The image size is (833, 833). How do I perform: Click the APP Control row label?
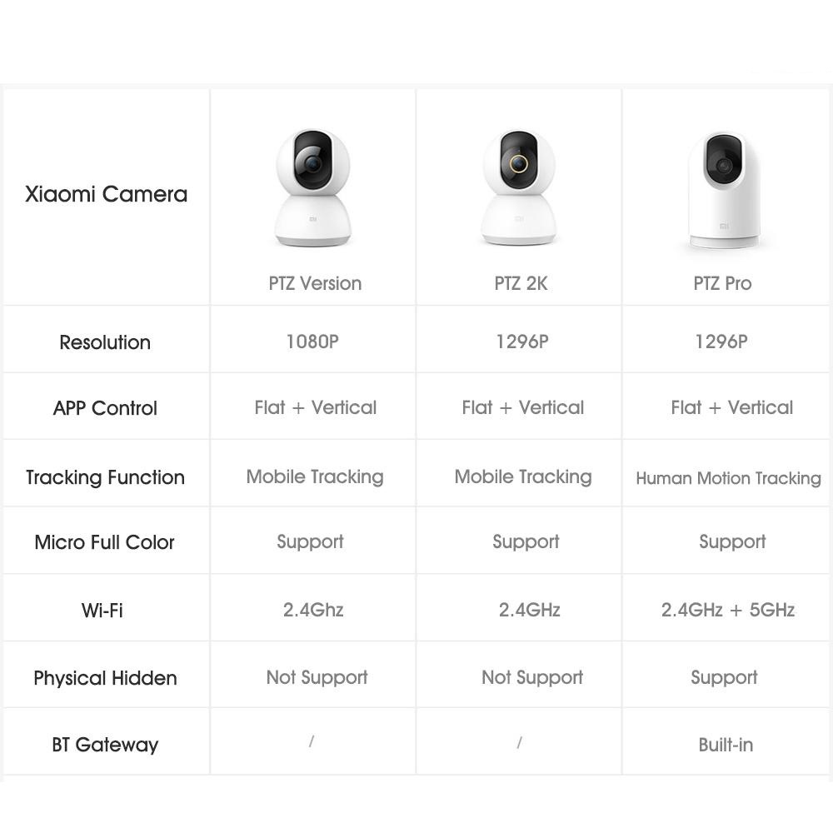click(105, 408)
